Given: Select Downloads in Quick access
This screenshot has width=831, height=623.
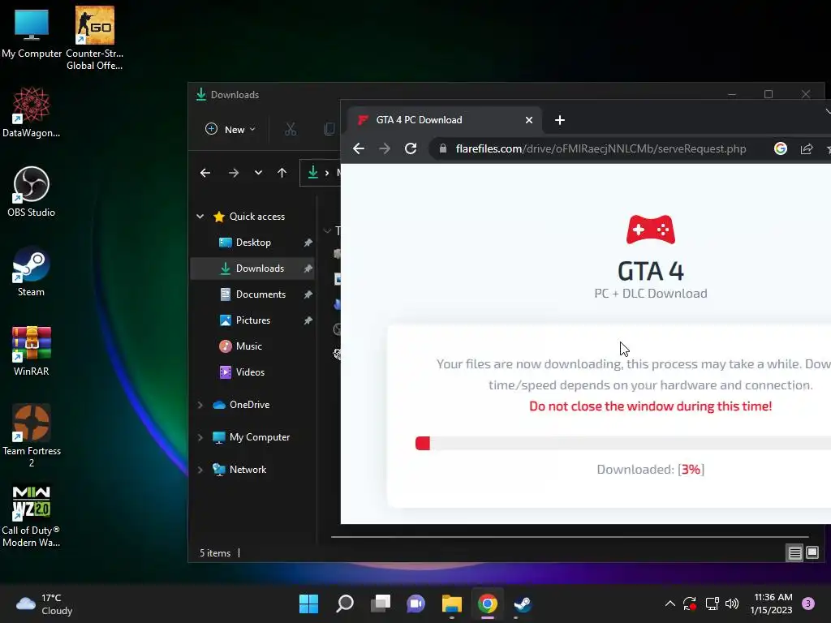Looking at the screenshot, I should 252,269.
